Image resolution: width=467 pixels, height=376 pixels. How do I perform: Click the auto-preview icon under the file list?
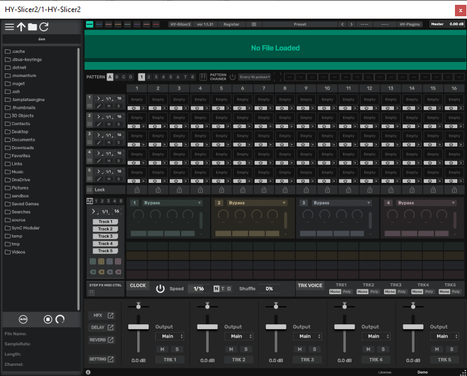pyautogui.click(x=23, y=319)
